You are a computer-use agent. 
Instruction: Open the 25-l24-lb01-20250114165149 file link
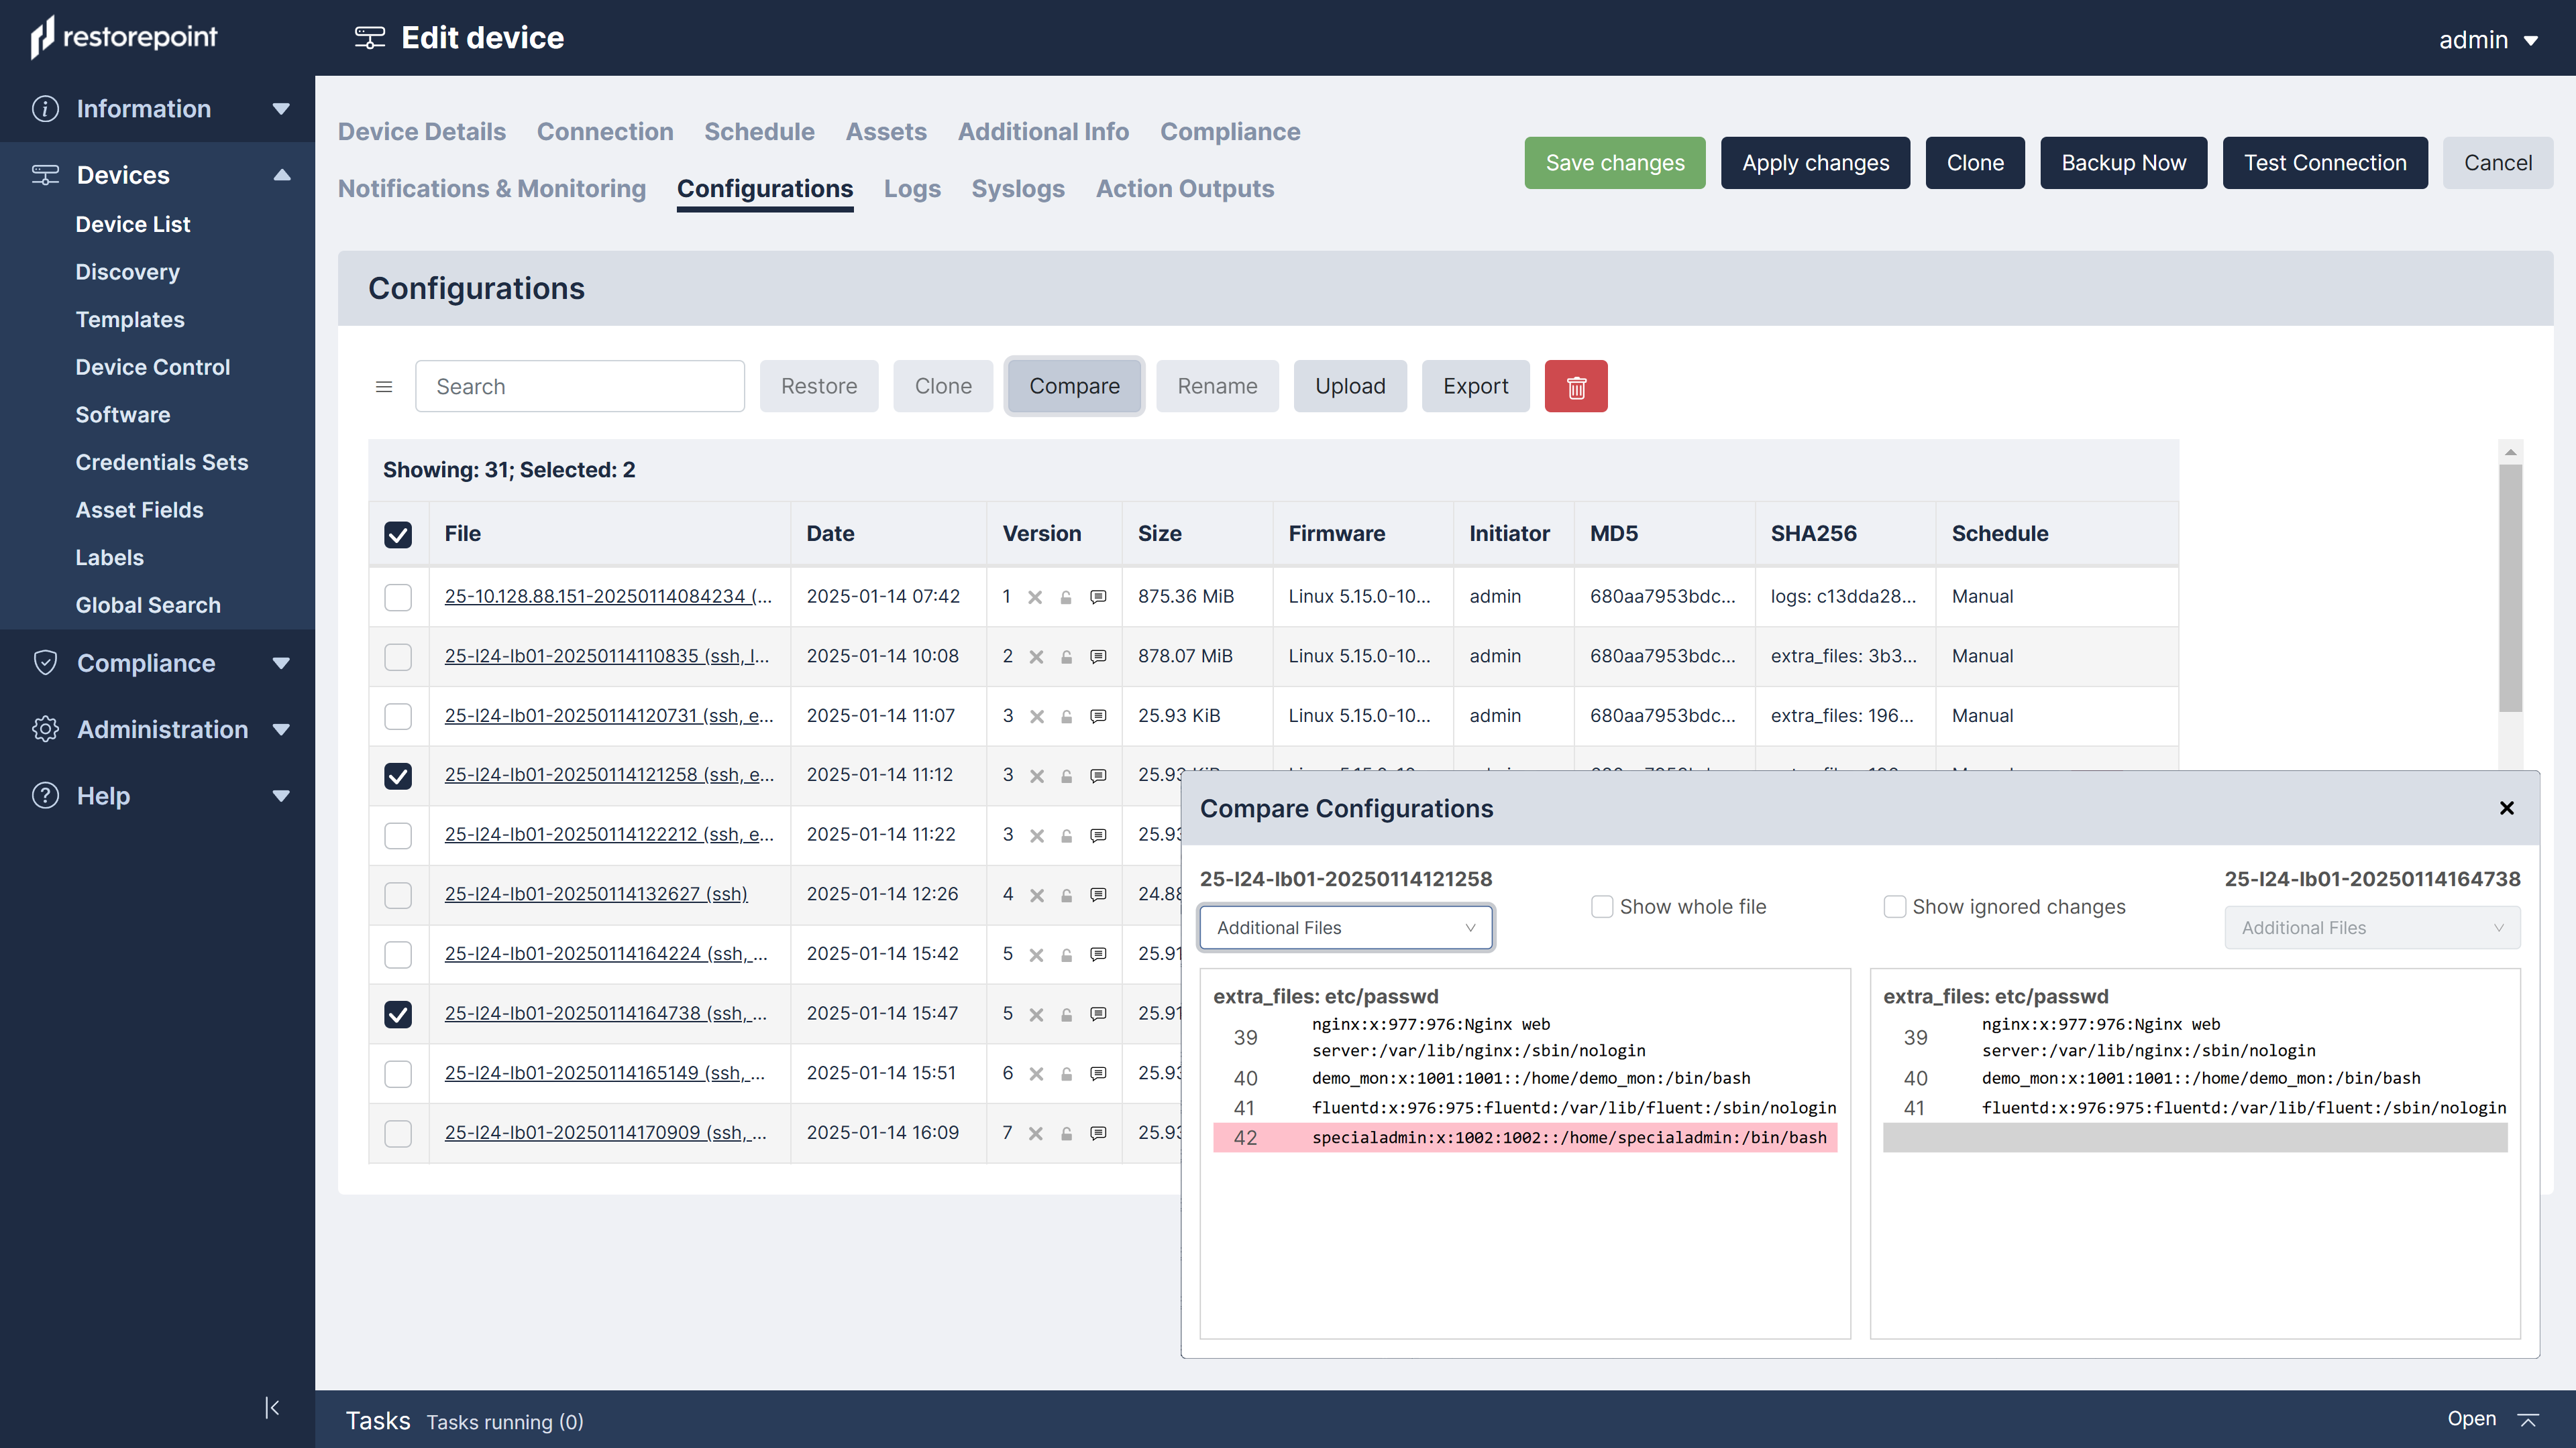pyautogui.click(x=605, y=1073)
